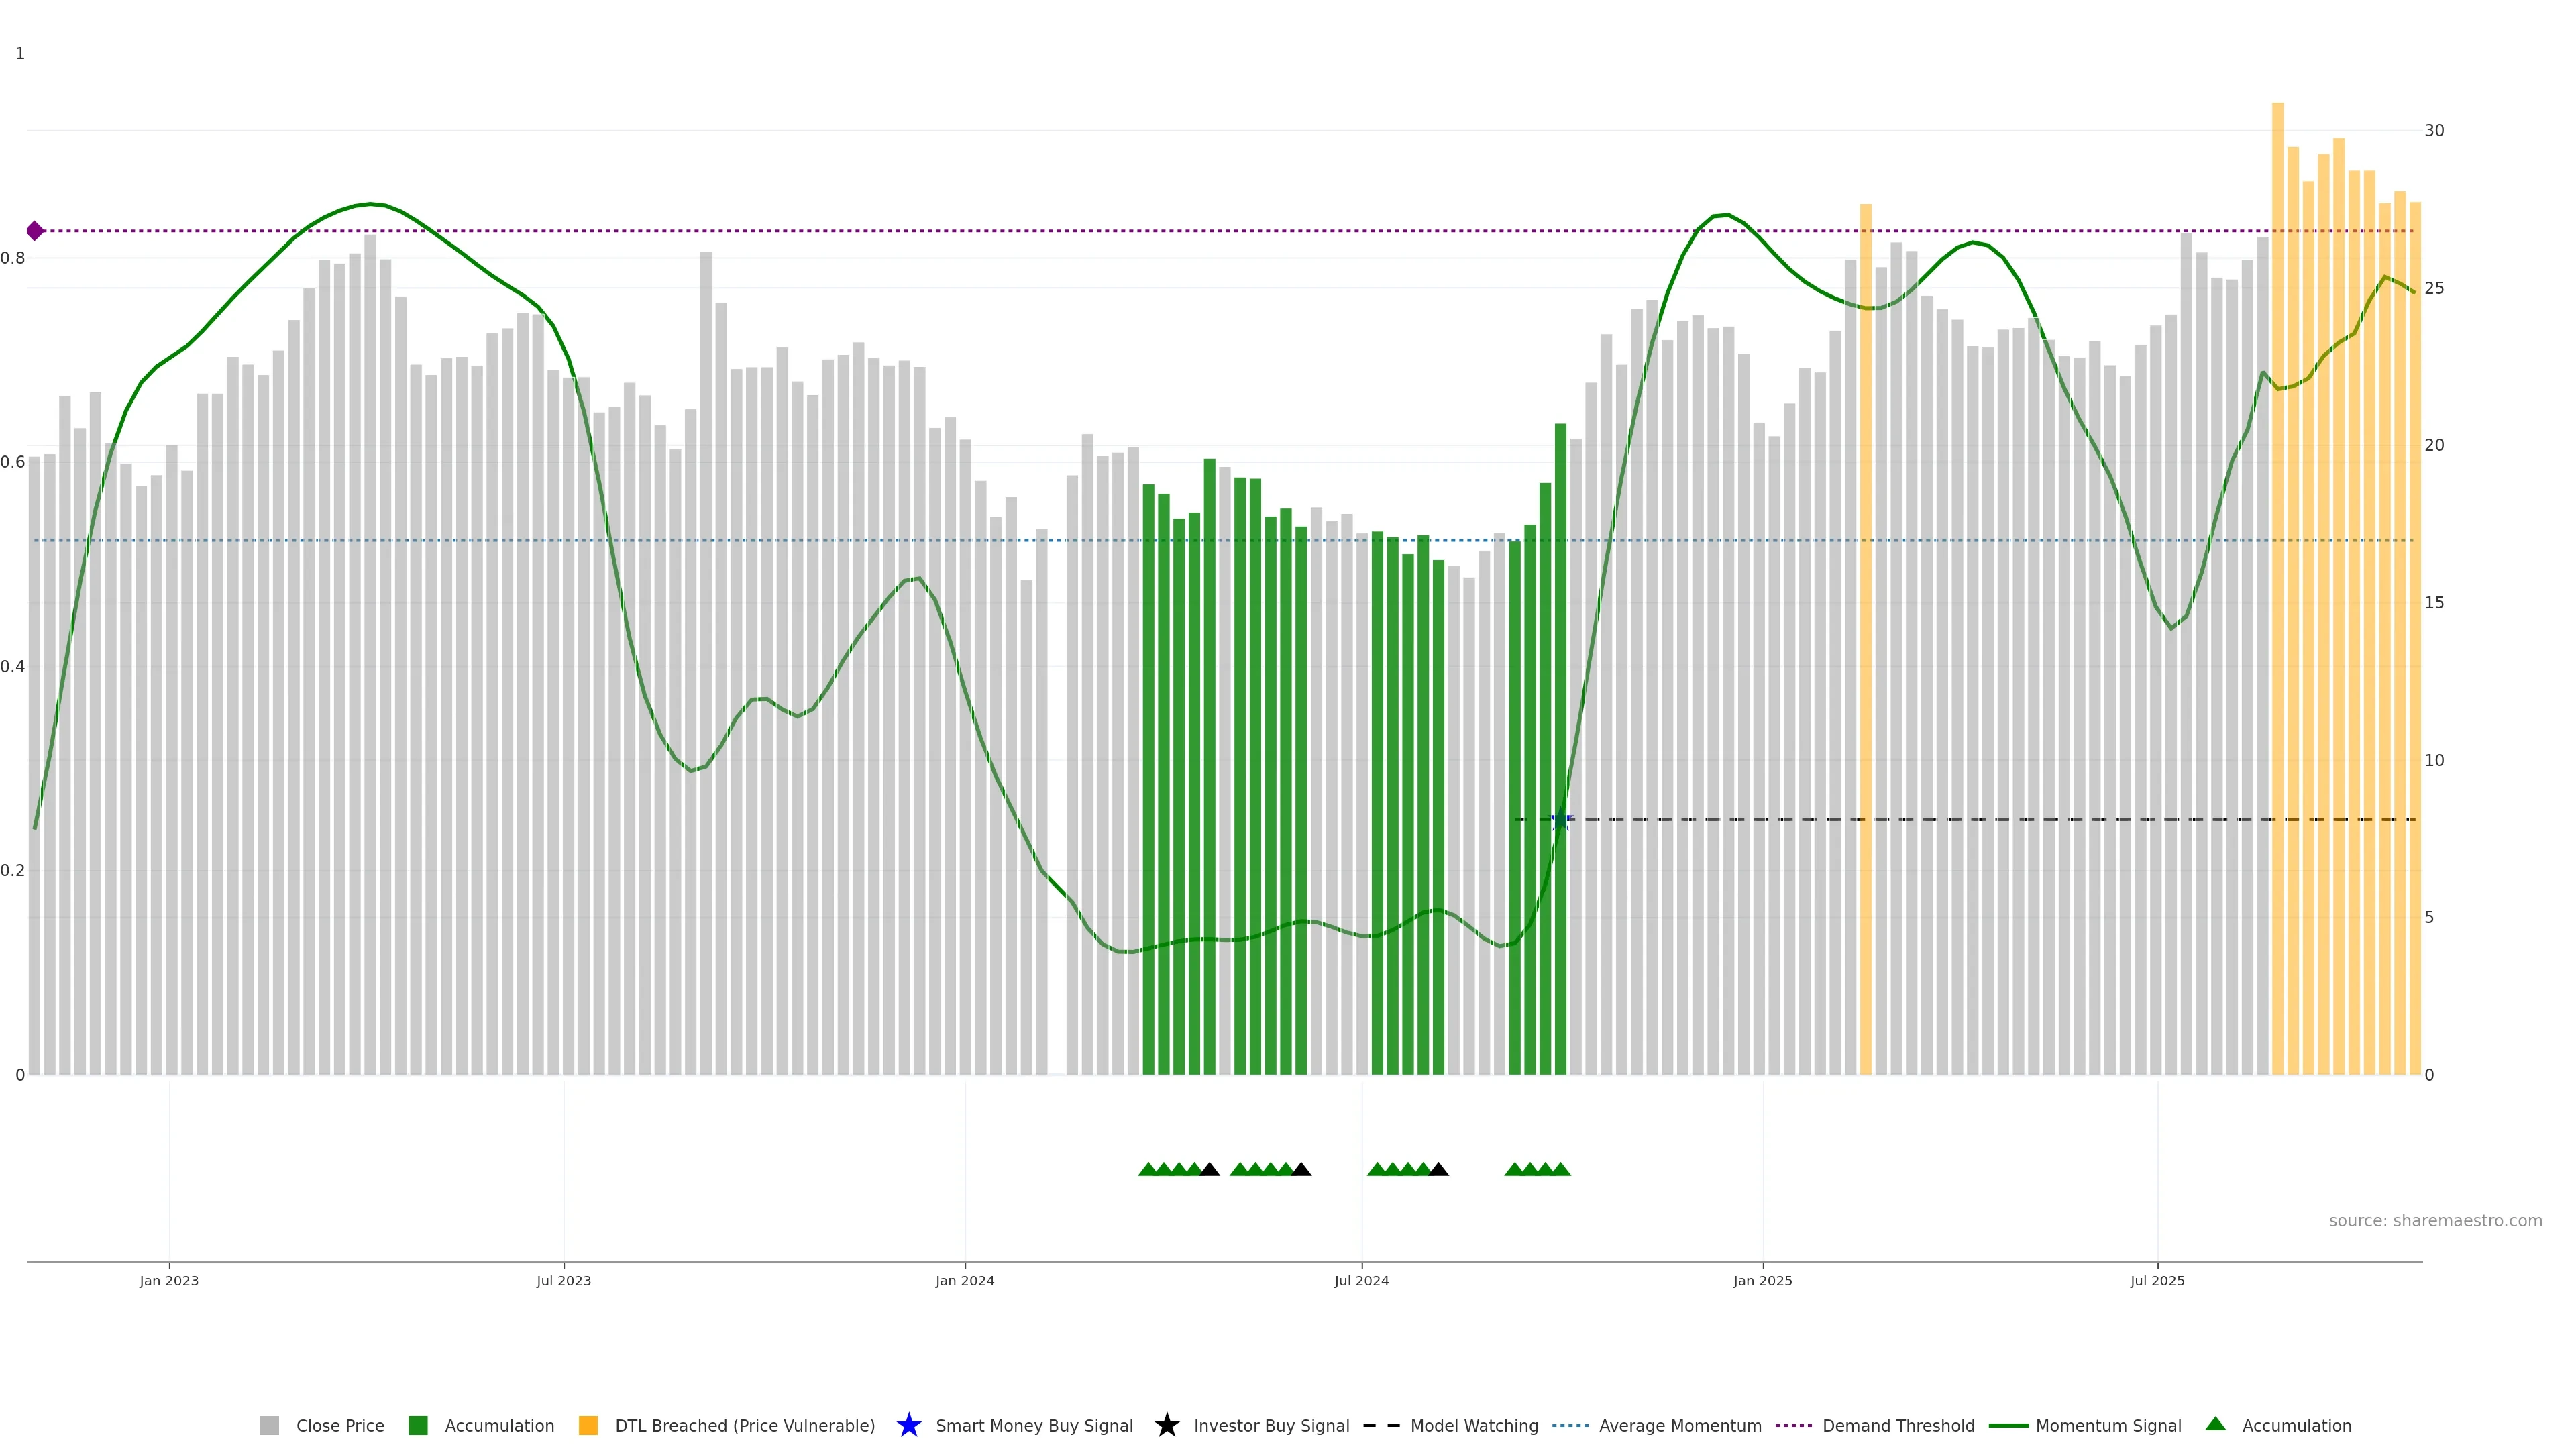The image size is (2576, 1449).
Task: Click the Momentum Signal green line legend icon
Action: point(2008,1425)
